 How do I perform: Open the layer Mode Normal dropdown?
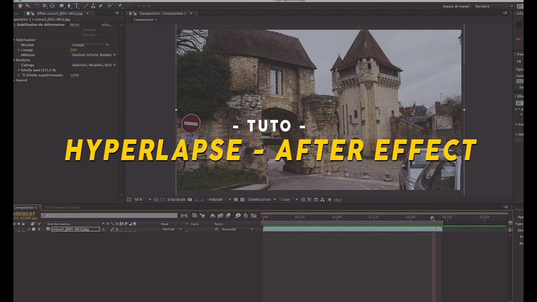click(x=172, y=229)
